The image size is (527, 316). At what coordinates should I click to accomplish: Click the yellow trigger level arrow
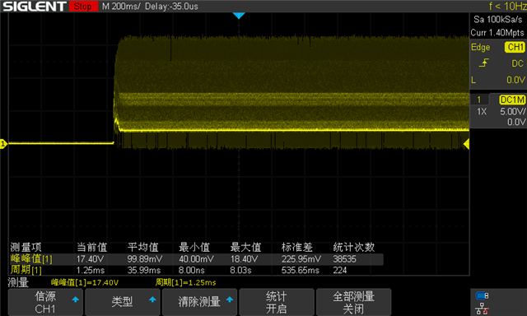(x=466, y=144)
